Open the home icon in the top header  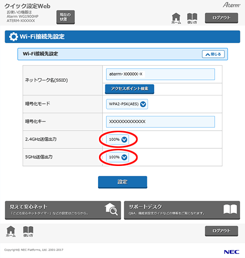click(176, 18)
